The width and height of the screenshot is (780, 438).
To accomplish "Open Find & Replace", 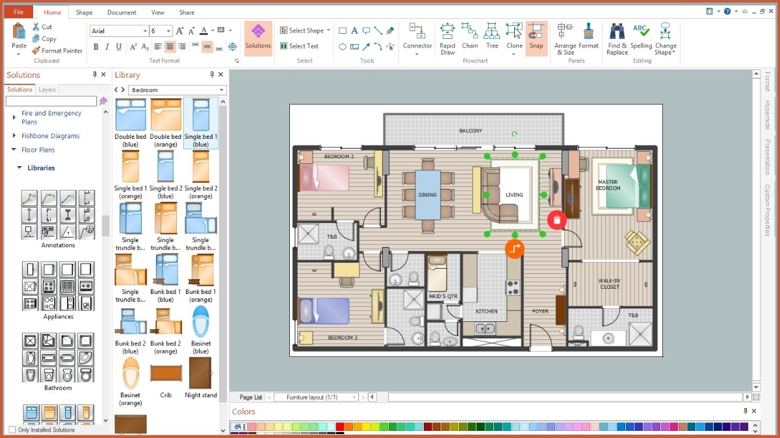I will 616,38.
